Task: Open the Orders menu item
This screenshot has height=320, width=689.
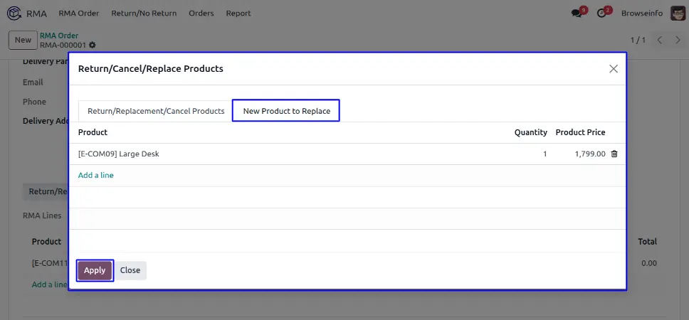Action: pyautogui.click(x=203, y=13)
